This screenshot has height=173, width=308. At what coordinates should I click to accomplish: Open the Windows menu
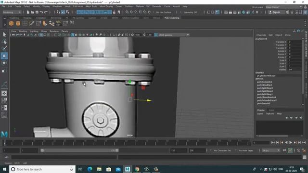(x=57, y=6)
